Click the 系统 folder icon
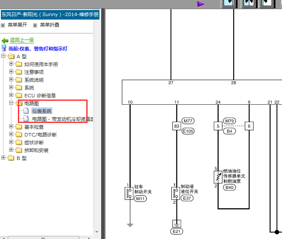Screen dimensions: 282x239 (19, 87)
